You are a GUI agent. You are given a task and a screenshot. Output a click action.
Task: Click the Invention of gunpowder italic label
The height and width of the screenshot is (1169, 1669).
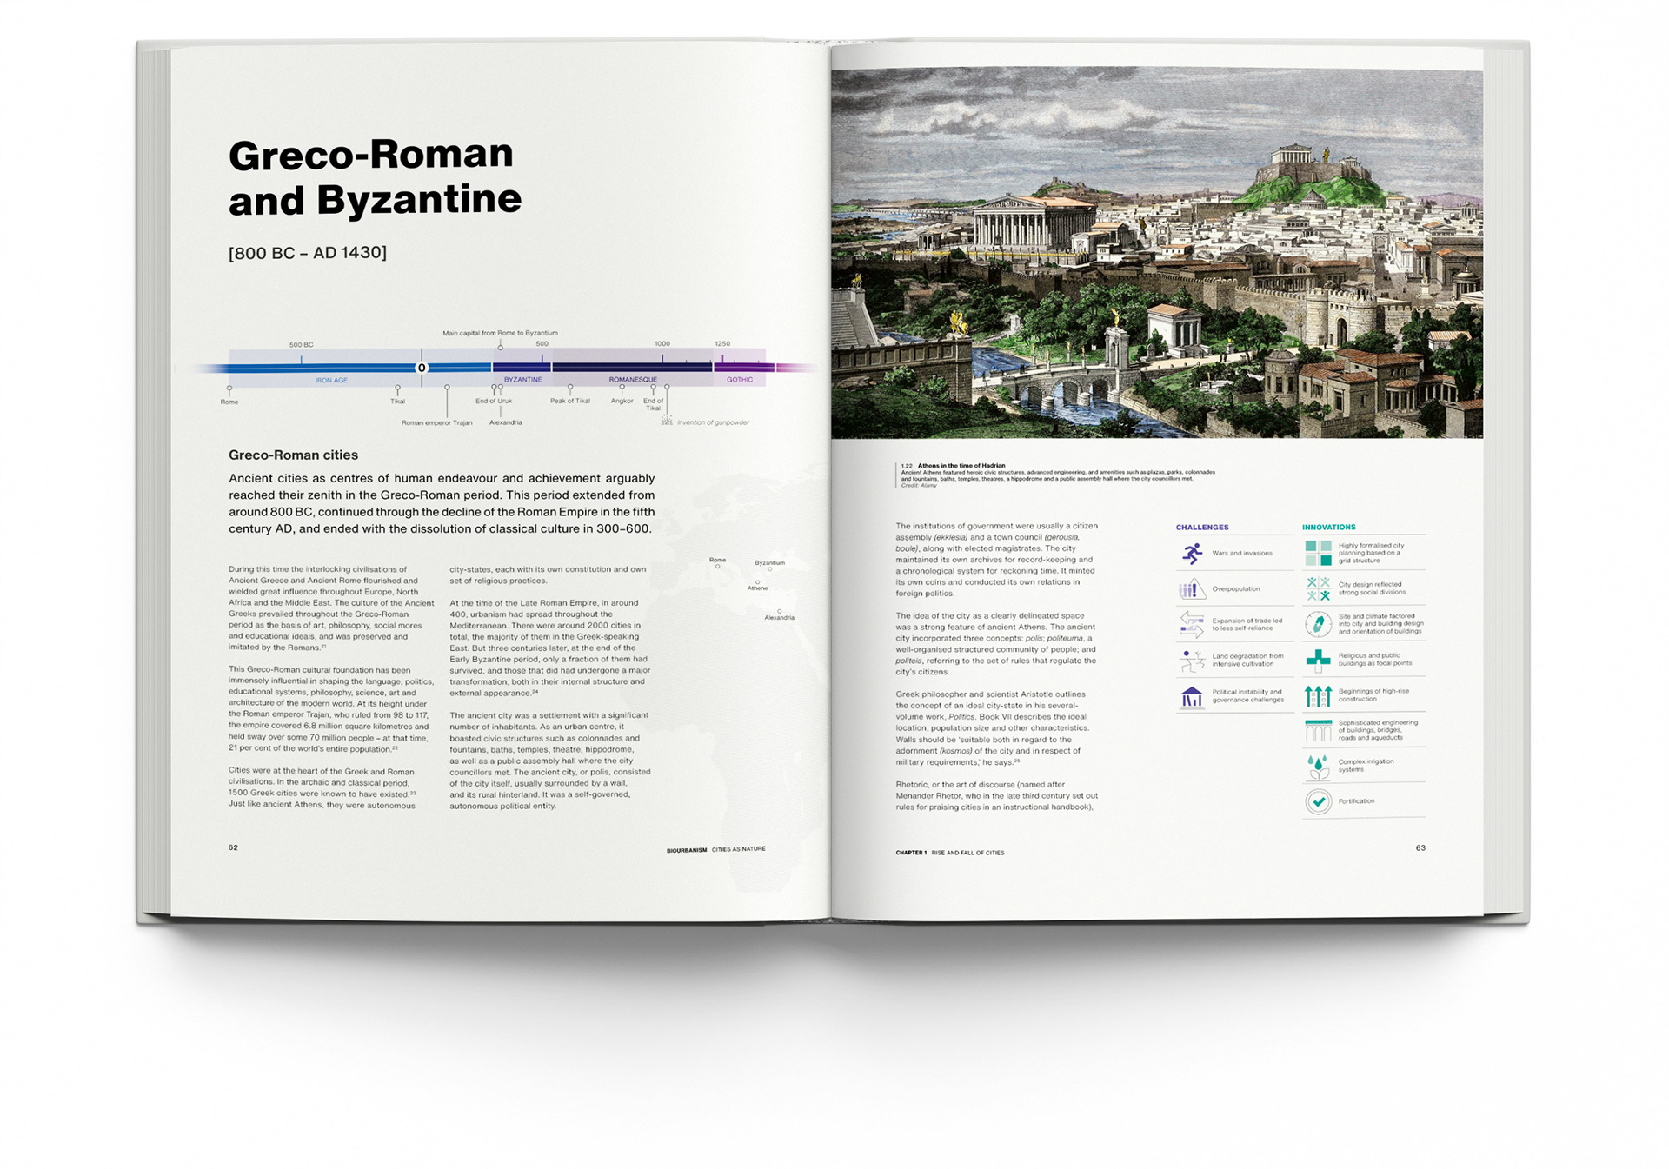pos(713,422)
